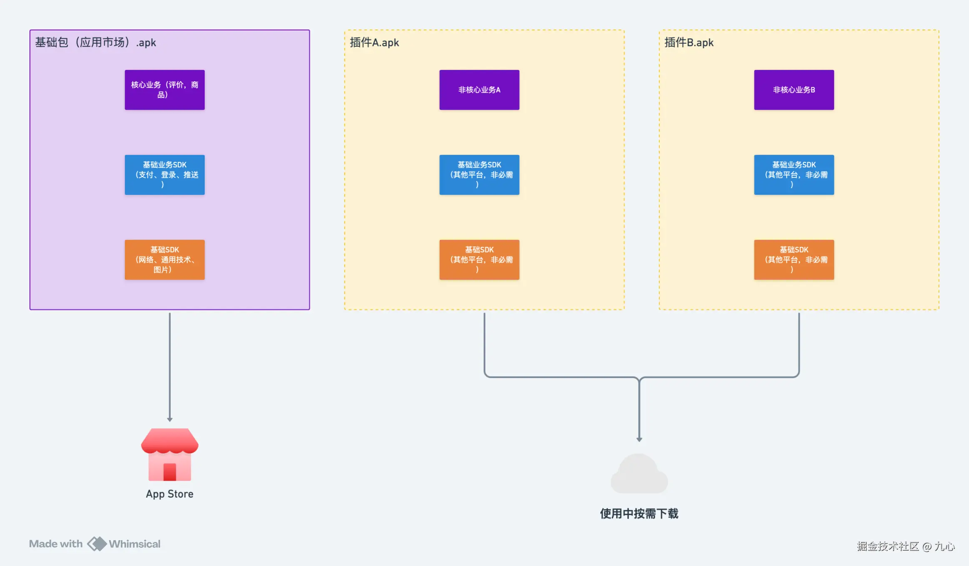This screenshot has height=566, width=969.
Task: Select the 非核心业务A purple box
Action: tap(479, 90)
